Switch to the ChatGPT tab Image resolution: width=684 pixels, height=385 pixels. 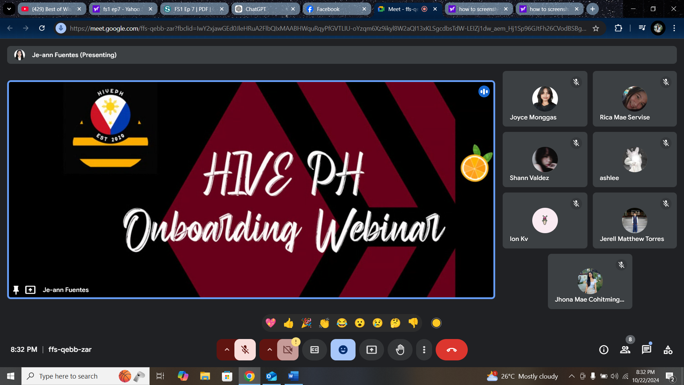point(265,9)
